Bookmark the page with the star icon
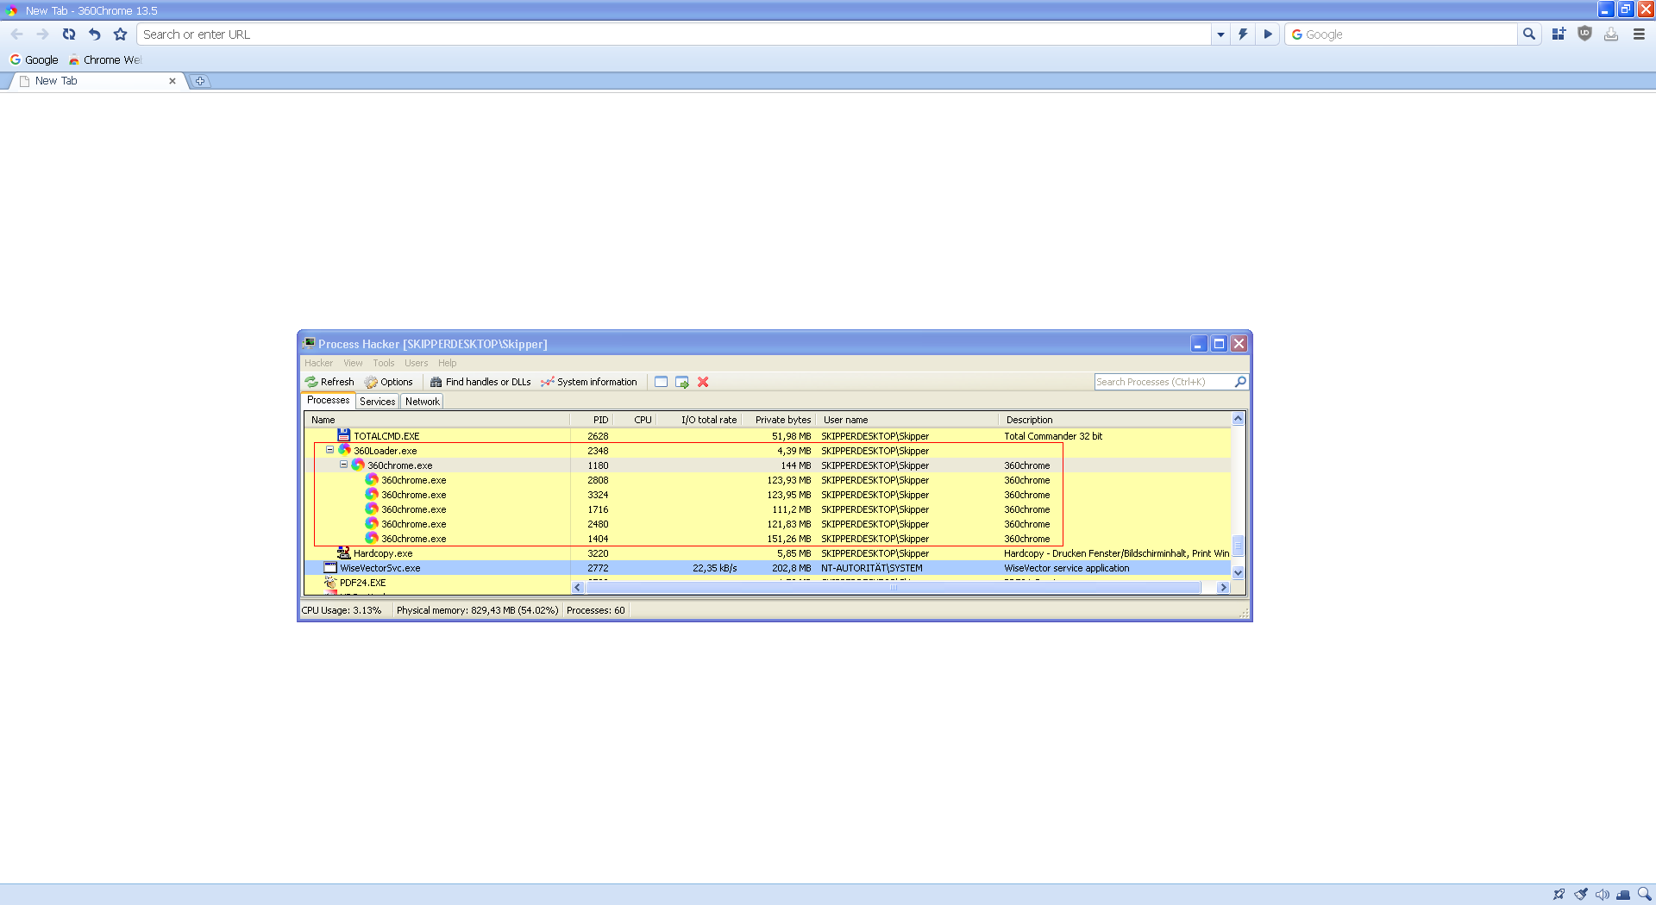The width and height of the screenshot is (1656, 905). (121, 34)
